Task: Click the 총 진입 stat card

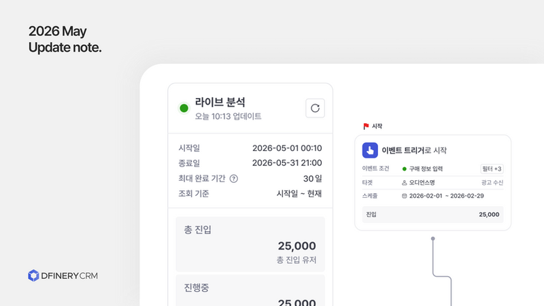Action: click(250, 244)
